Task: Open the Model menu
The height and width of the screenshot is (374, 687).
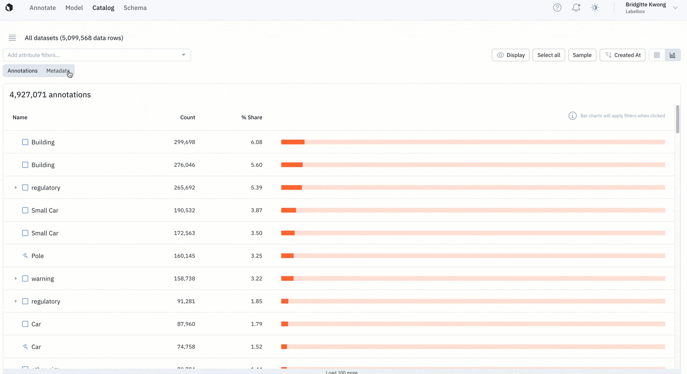Action: coord(74,8)
